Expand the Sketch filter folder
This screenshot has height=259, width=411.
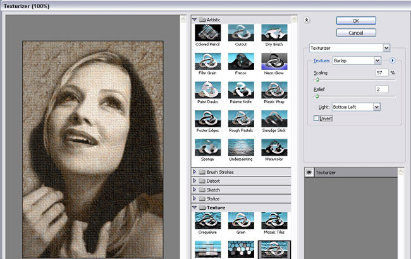(194, 190)
